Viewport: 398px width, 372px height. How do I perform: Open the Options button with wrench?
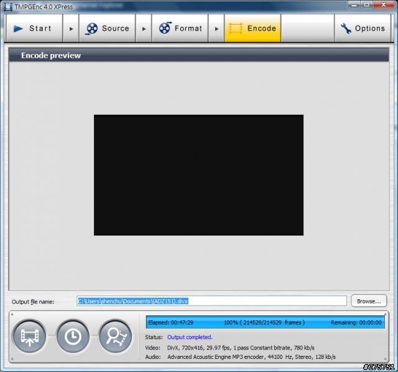pos(363,28)
